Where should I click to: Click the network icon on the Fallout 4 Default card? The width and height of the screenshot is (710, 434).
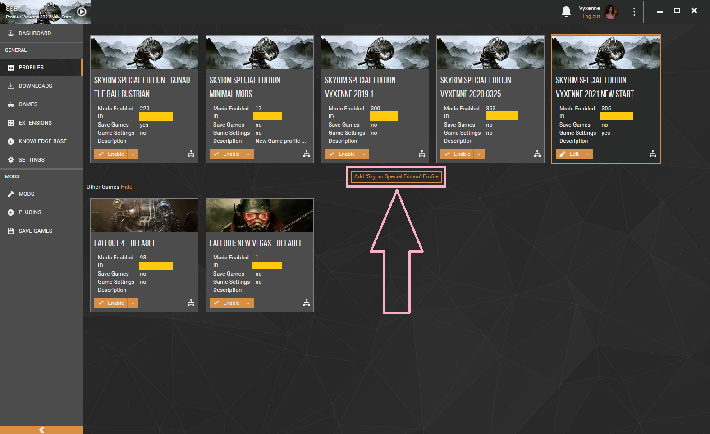[x=191, y=303]
